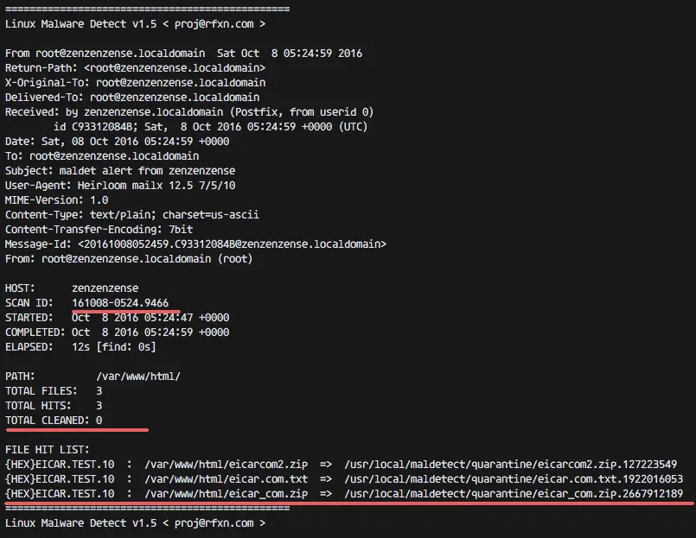The height and width of the screenshot is (538, 696).
Task: Click the TOTAL CLEANED: 0 line
Action: pos(54,420)
